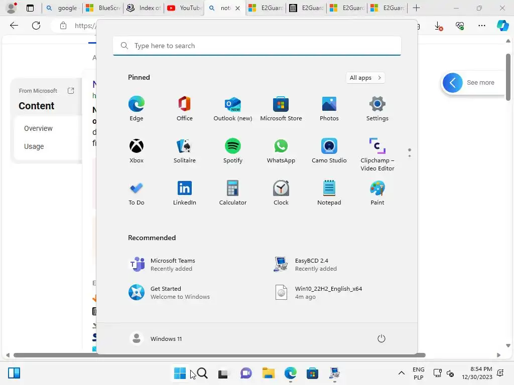Switch to the YouTube browser tab
Screen dimensions: 514x385
(x=184, y=8)
